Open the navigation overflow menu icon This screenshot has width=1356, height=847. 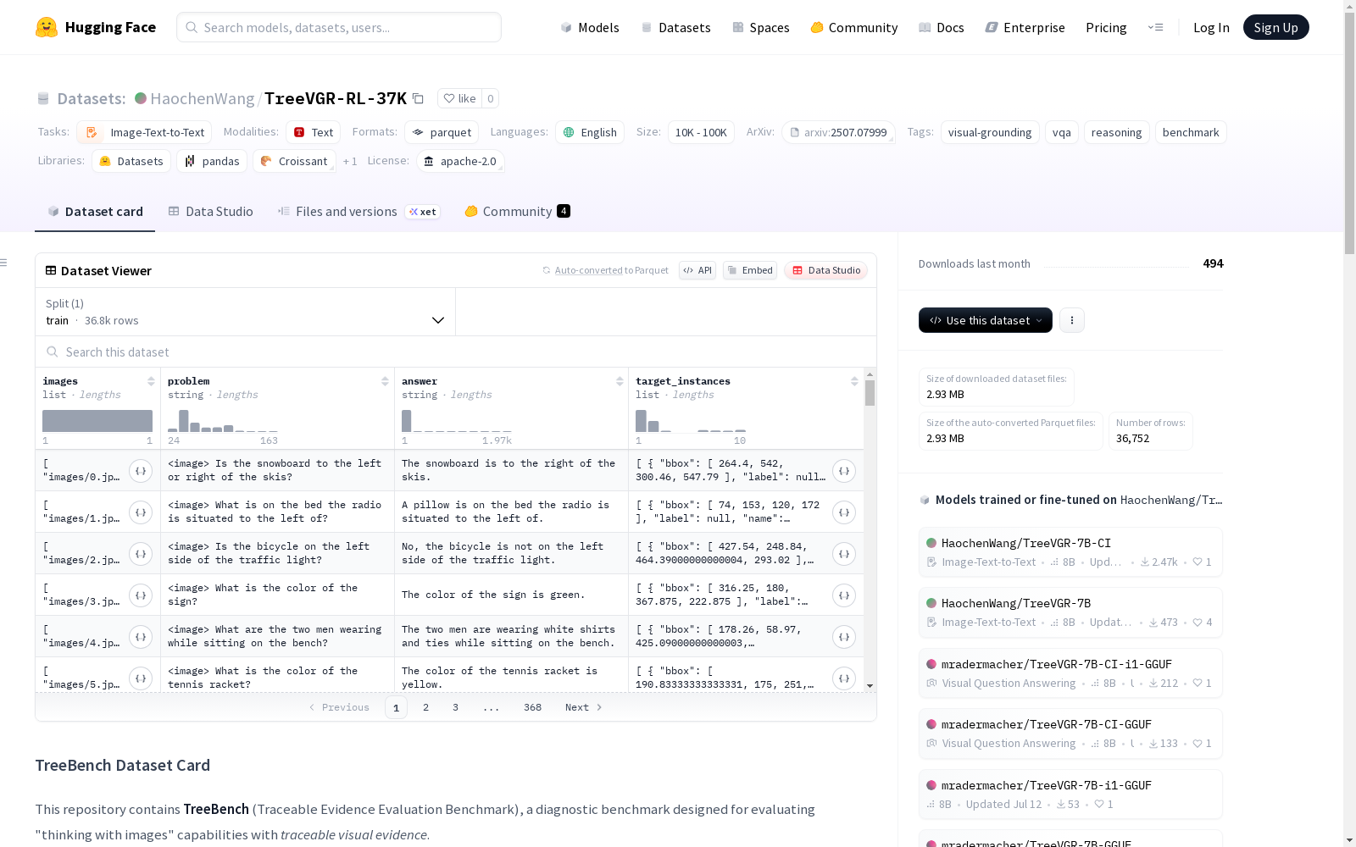pyautogui.click(x=1155, y=27)
